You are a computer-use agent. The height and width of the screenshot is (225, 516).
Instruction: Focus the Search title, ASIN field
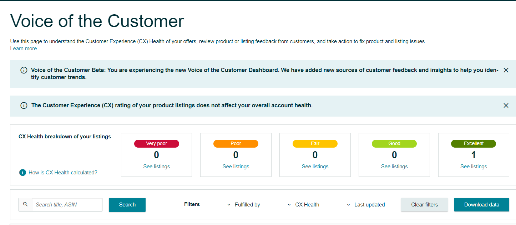point(67,205)
